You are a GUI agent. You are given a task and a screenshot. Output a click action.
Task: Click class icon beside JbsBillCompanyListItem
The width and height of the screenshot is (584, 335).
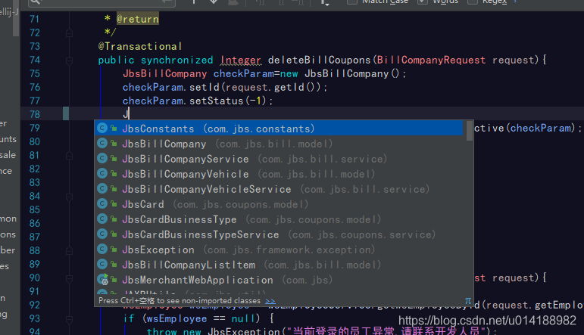click(102, 265)
